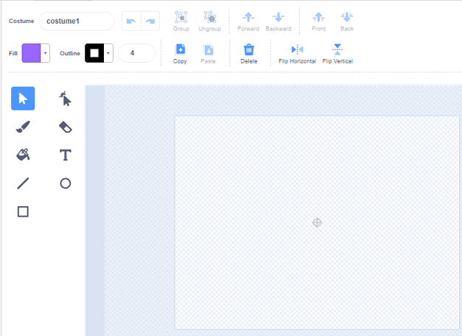Screen dimensions: 462x336
Task: Click the outline width field showing 4
Action: [137, 53]
